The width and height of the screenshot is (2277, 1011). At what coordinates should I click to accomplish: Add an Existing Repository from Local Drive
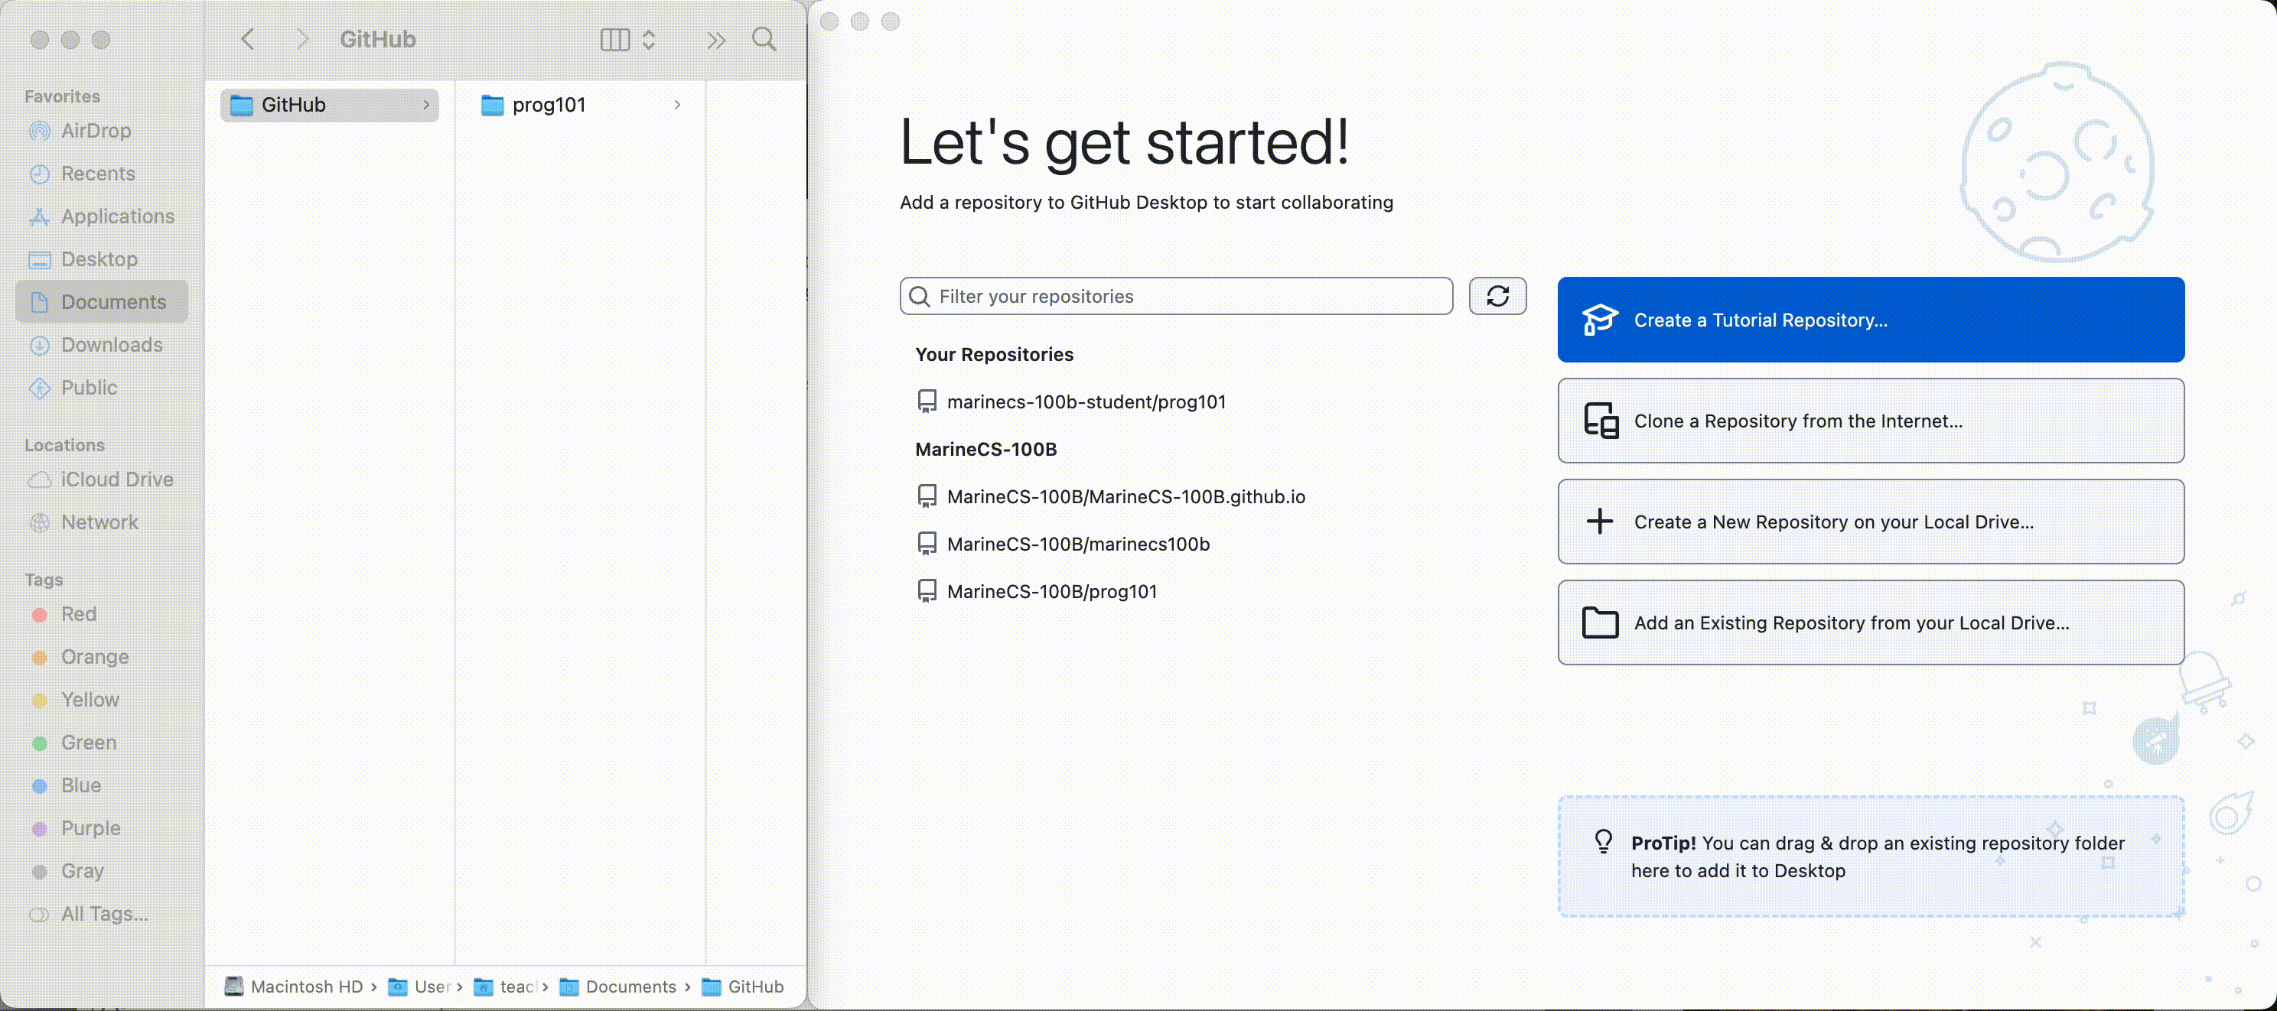tap(1871, 623)
